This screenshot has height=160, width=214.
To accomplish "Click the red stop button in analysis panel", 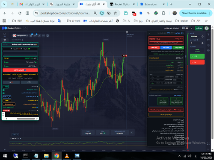I will (154, 47).
